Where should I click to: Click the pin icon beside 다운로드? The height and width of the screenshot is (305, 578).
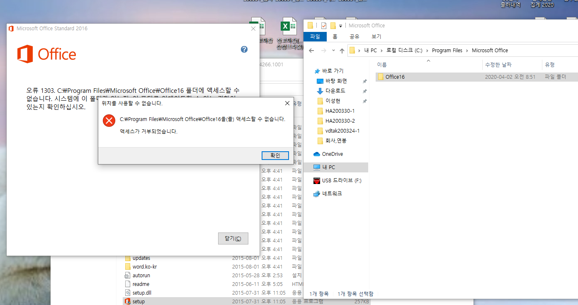coord(364,91)
